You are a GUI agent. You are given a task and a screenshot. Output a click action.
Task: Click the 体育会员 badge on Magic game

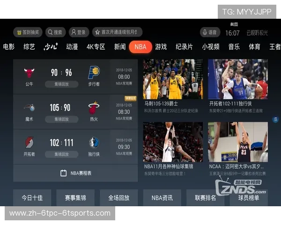(131, 98)
